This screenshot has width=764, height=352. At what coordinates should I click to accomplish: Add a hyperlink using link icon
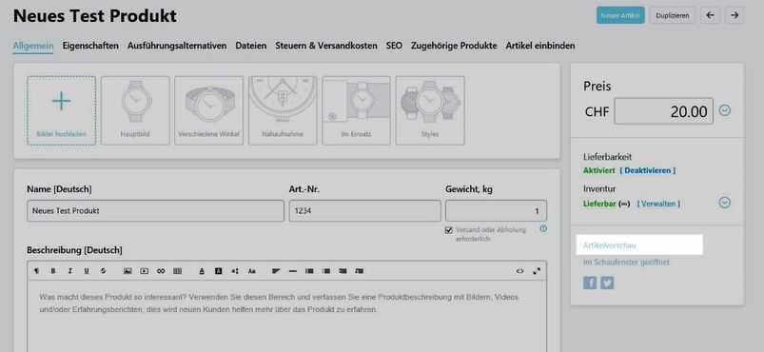161,271
